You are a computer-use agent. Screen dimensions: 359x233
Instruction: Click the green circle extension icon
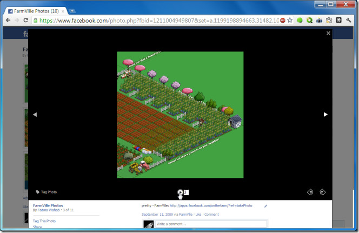[x=300, y=21]
